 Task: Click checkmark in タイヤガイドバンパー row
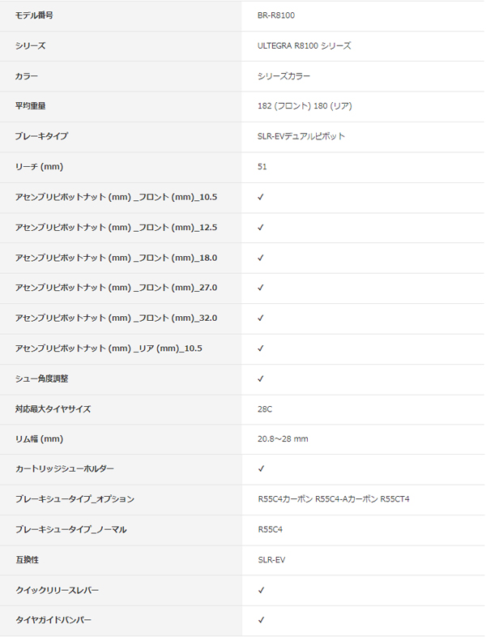pyautogui.click(x=261, y=620)
